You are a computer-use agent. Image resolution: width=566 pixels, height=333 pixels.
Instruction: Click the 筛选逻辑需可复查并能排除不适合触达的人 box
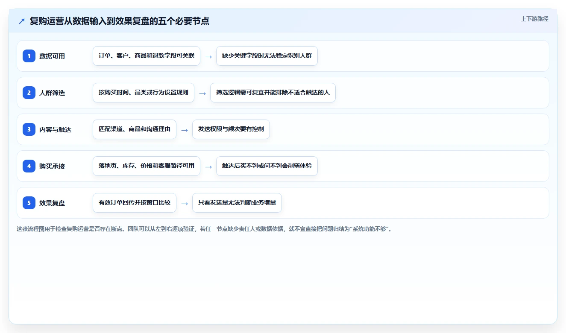tap(273, 93)
